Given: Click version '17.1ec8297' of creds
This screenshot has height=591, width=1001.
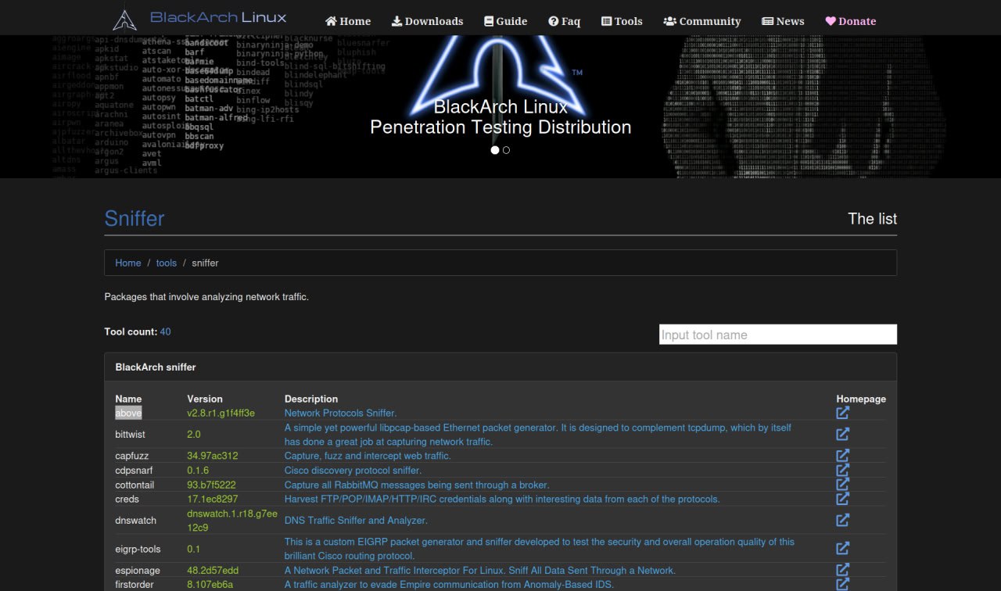Looking at the screenshot, I should coord(213,499).
